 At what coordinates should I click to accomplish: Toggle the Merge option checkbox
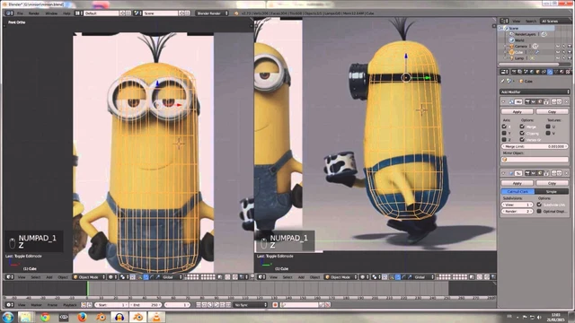pos(522,127)
